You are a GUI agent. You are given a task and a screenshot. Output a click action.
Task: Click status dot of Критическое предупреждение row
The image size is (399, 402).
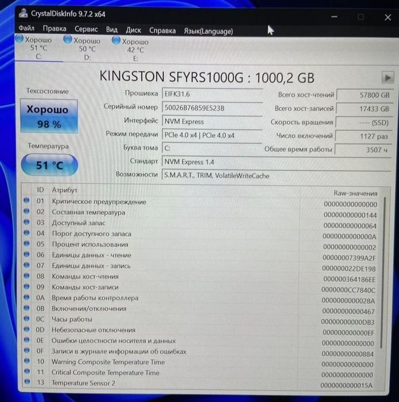point(26,200)
